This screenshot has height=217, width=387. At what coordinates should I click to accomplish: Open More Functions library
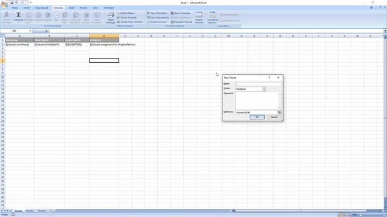point(97,17)
